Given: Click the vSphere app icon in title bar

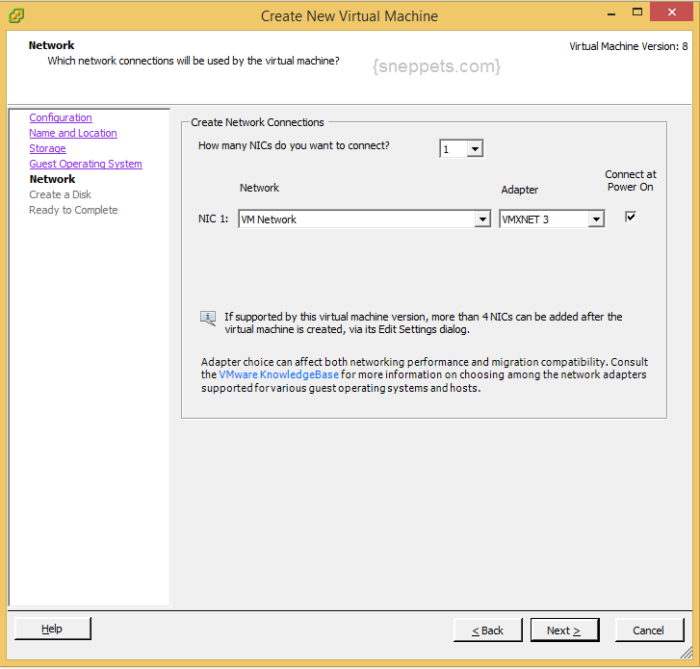Looking at the screenshot, I should coord(16,15).
